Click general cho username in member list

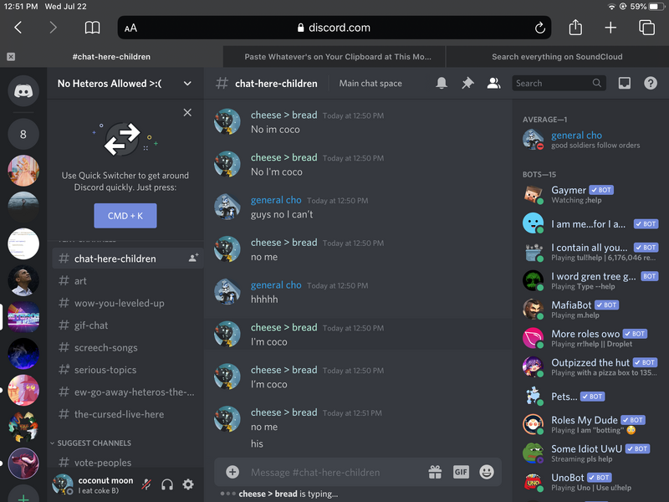coord(576,136)
